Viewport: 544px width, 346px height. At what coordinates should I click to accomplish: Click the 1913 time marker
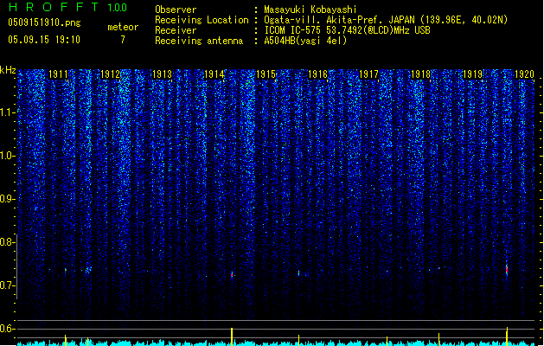pyautogui.click(x=162, y=74)
